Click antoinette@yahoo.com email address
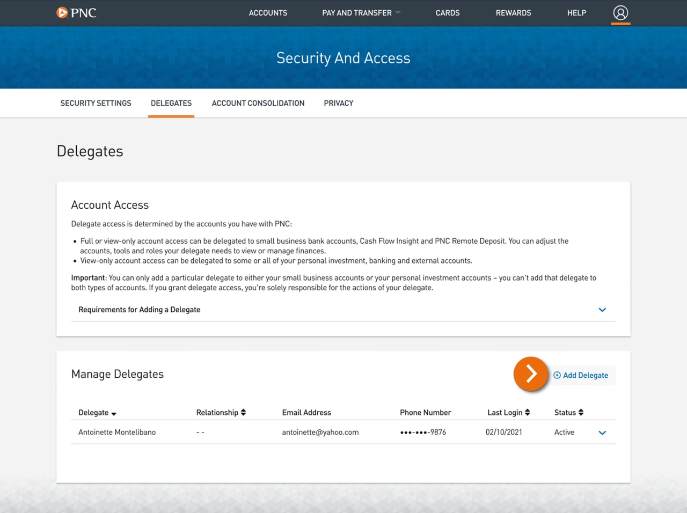This screenshot has height=513, width=687. click(320, 432)
